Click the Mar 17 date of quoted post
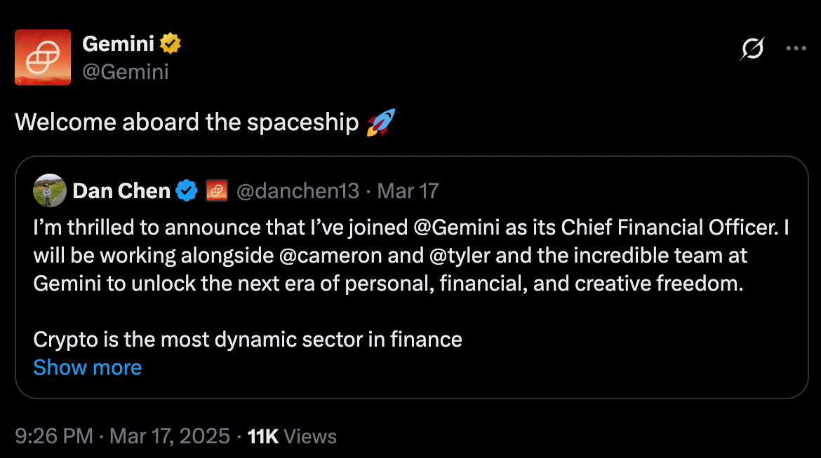The image size is (821, 458). (x=408, y=190)
